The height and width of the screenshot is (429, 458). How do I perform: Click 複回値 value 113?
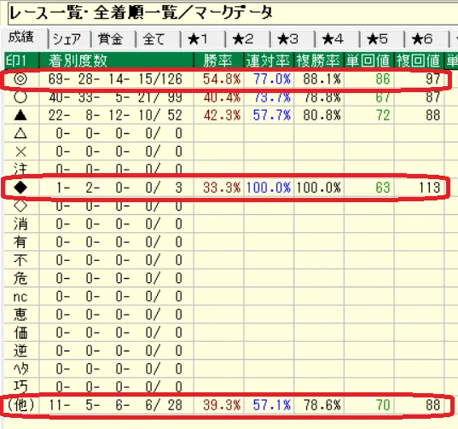[429, 188]
